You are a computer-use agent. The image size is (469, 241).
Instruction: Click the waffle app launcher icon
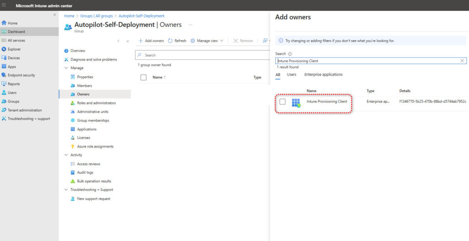[4, 5]
